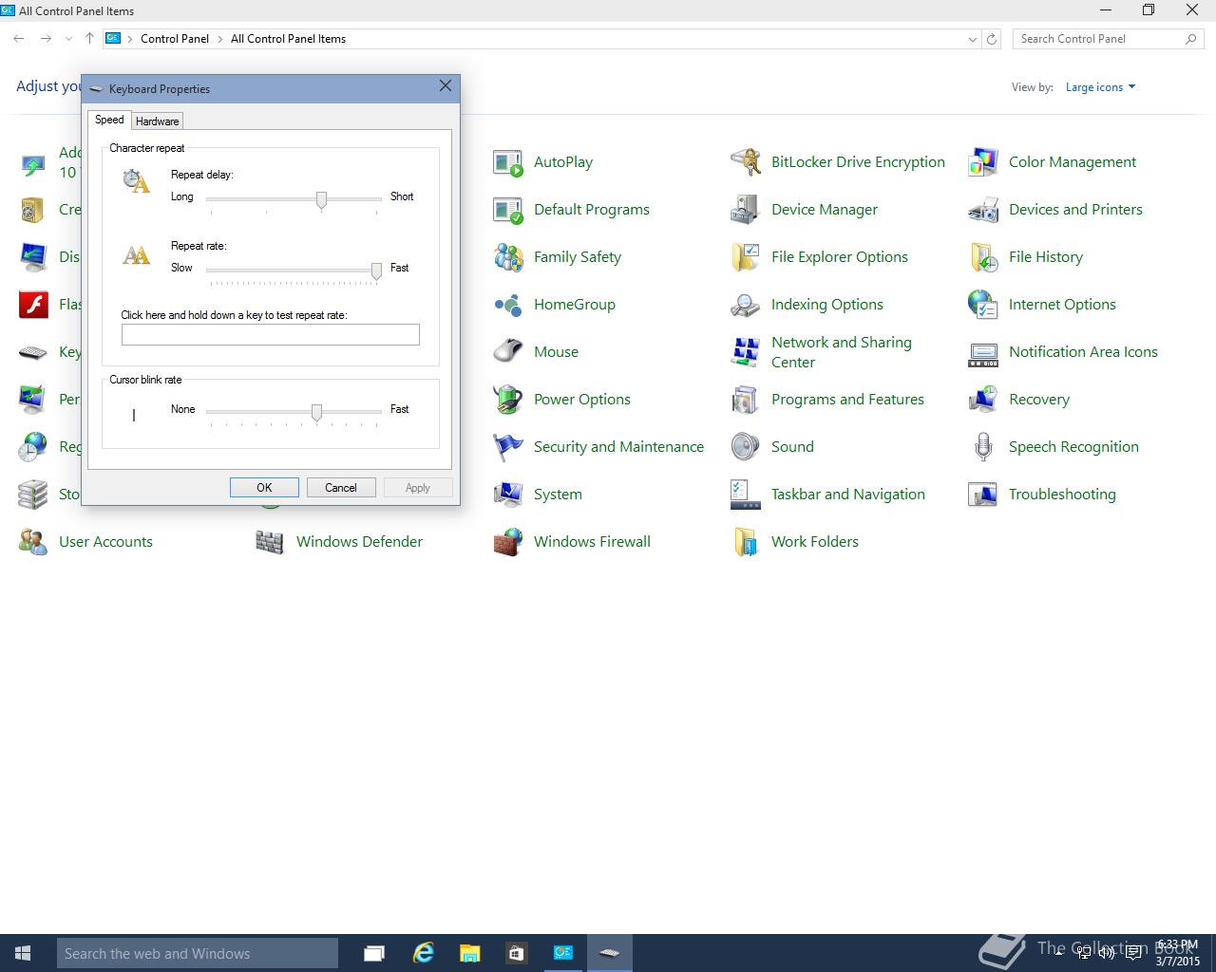Open the Default Programs icon
The image size is (1216, 972).
(x=508, y=210)
